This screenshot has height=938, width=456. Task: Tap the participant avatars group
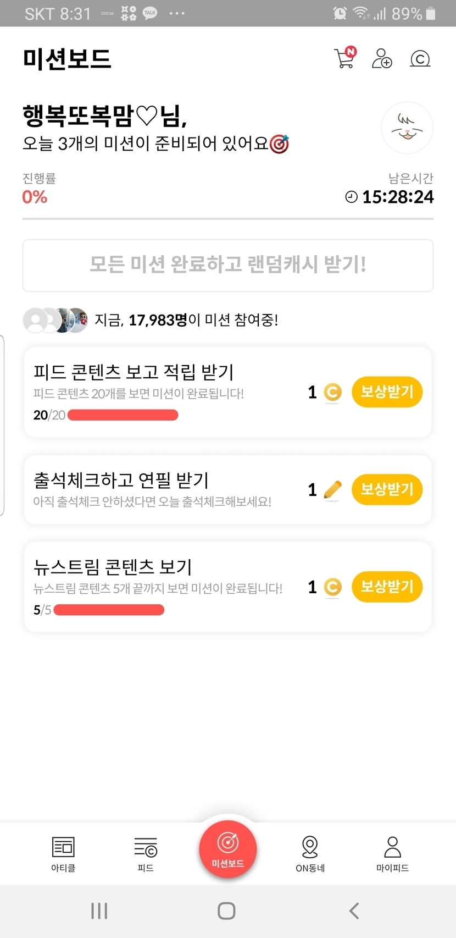point(55,320)
